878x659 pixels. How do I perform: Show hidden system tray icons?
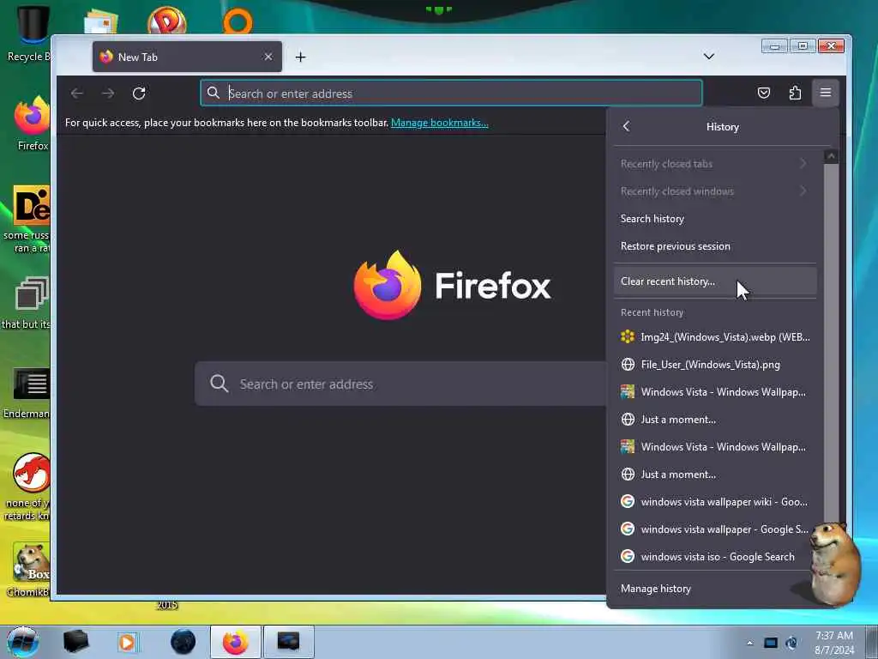tap(749, 643)
